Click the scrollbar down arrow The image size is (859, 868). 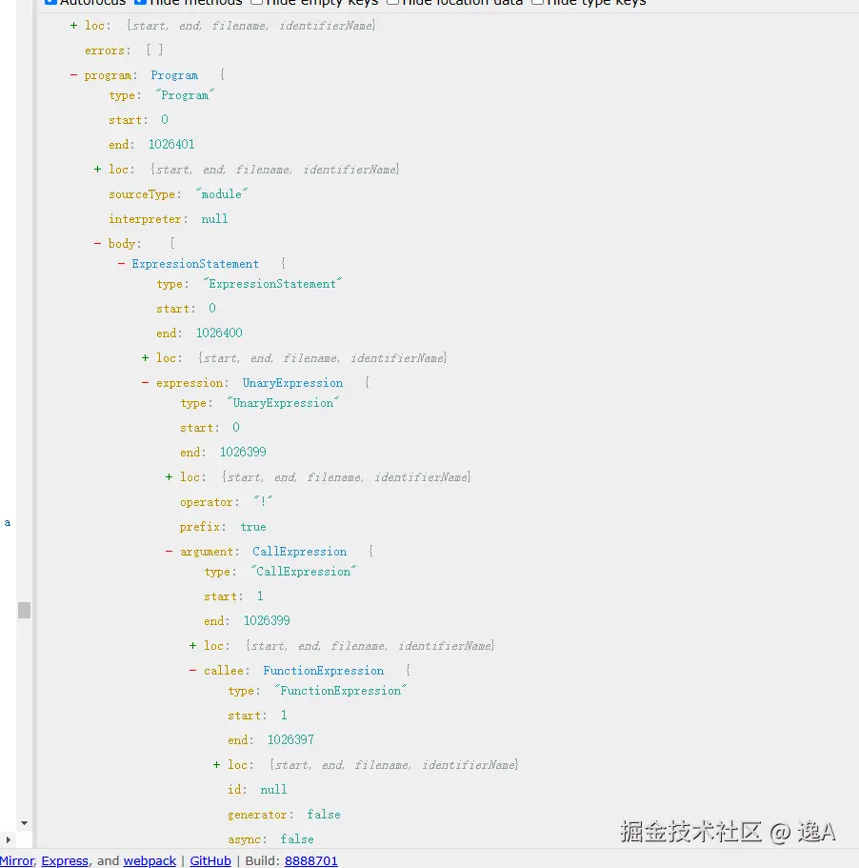click(24, 823)
